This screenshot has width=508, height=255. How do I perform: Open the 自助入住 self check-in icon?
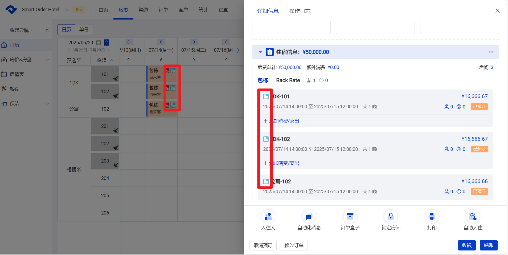click(x=473, y=217)
